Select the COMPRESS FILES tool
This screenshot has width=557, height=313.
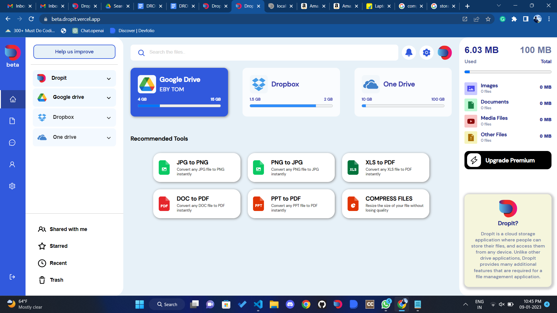click(x=385, y=204)
